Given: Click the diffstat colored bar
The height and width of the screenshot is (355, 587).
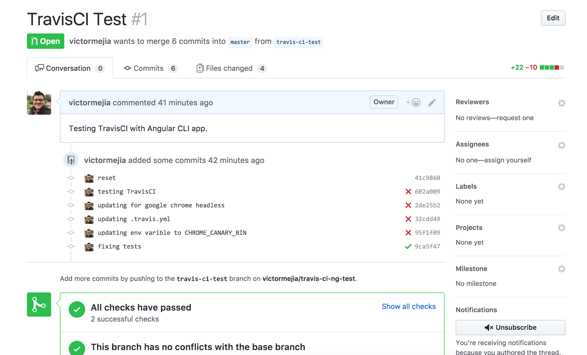Looking at the screenshot, I should click(x=552, y=67).
